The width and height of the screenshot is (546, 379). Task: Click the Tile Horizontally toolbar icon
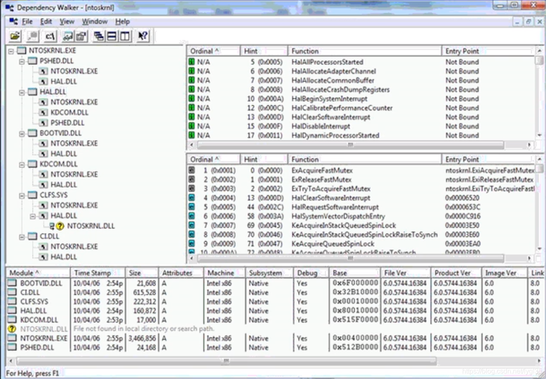pyautogui.click(x=112, y=36)
